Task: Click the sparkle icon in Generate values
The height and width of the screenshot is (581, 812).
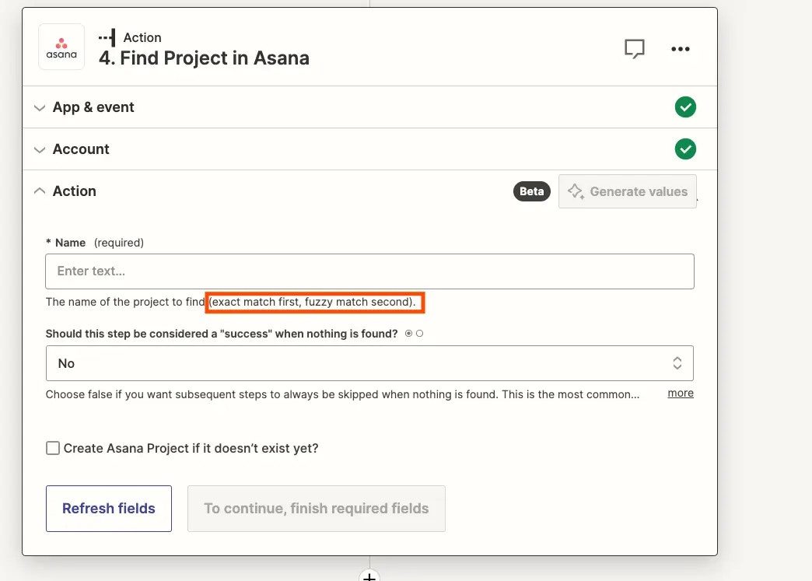Action: [576, 191]
